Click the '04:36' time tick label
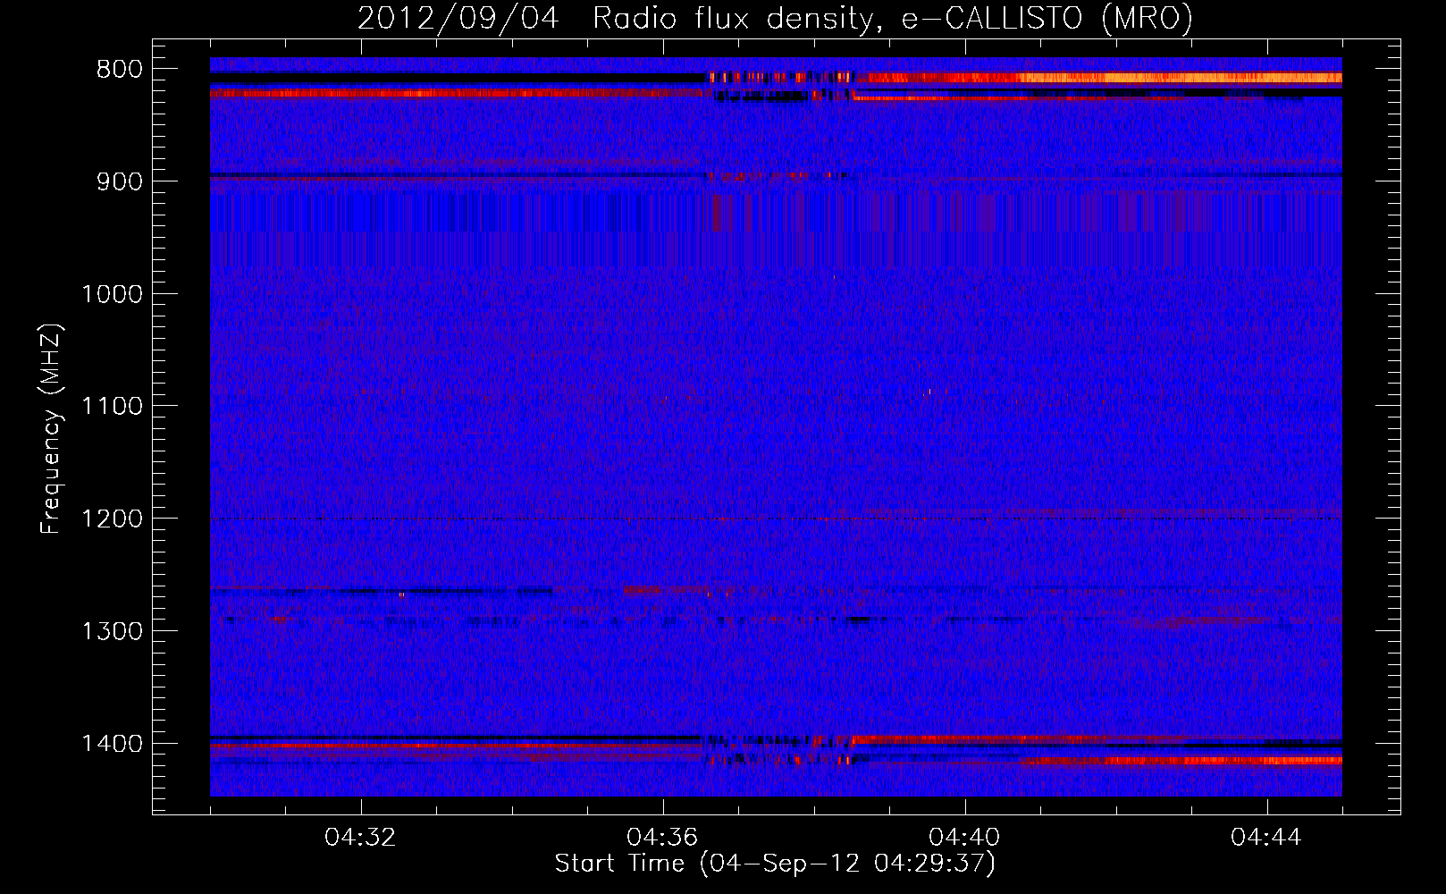The image size is (1446, 894). [x=662, y=838]
